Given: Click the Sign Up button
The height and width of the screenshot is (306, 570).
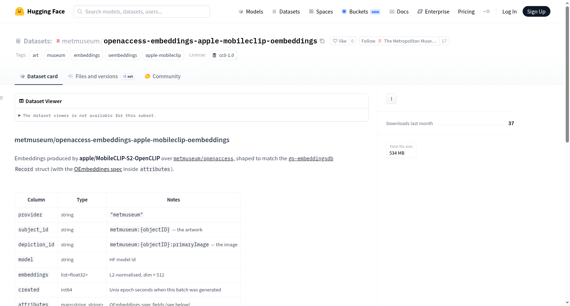Looking at the screenshot, I should pos(536,11).
